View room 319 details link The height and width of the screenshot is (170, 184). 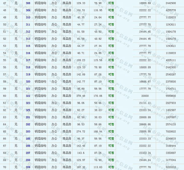tap(28, 75)
